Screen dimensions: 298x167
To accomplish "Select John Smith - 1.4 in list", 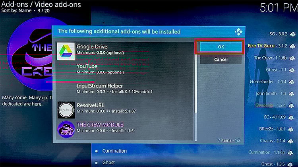I will pyautogui.click(x=271, y=93).
